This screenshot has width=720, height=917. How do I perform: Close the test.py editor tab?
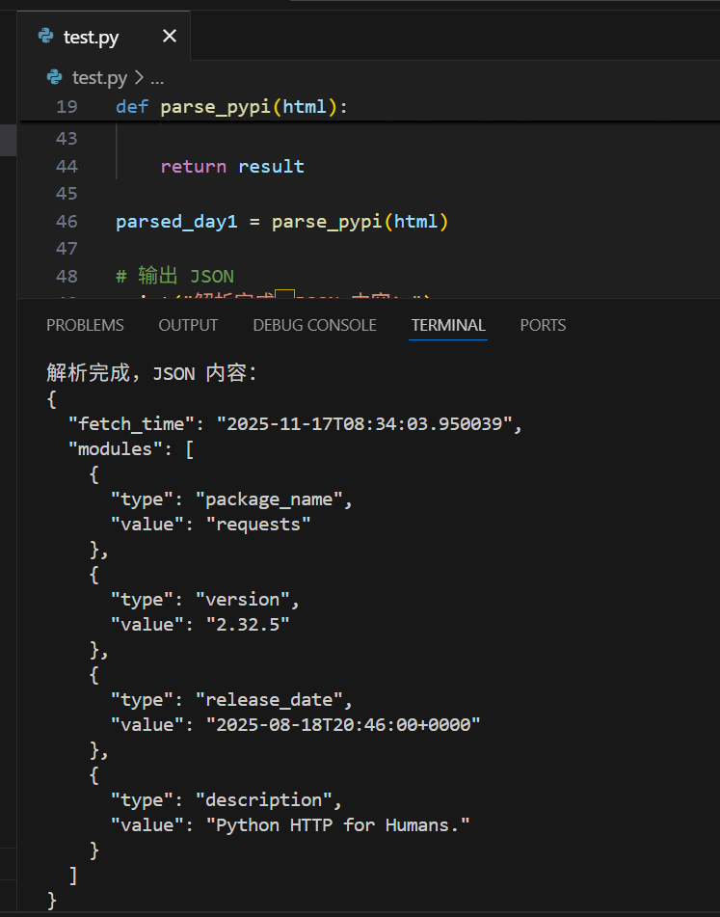[170, 37]
